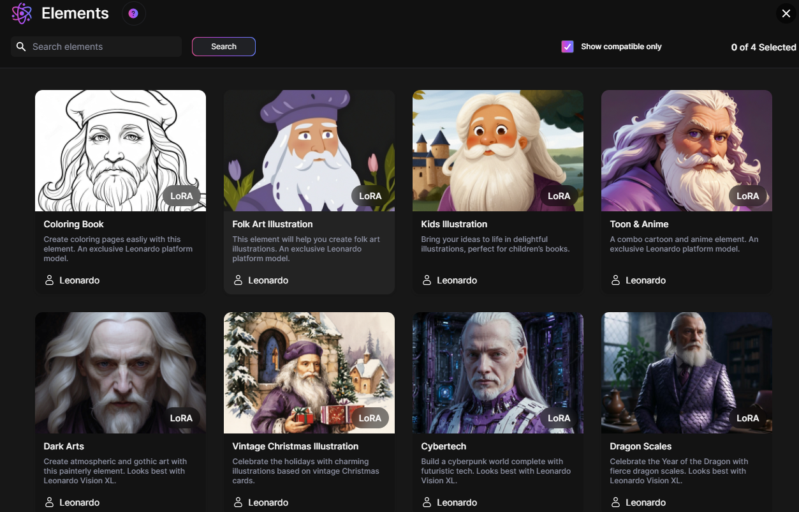
Task: Click the LoRA badge on Kids Illustration
Action: coord(559,196)
